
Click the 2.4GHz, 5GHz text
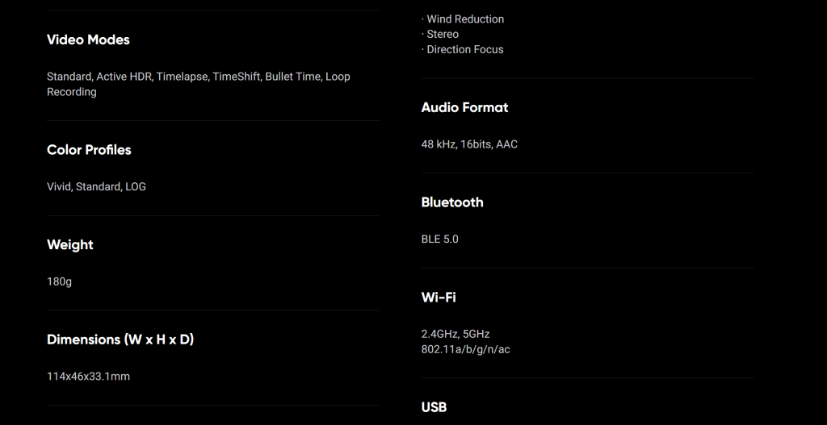coord(455,334)
